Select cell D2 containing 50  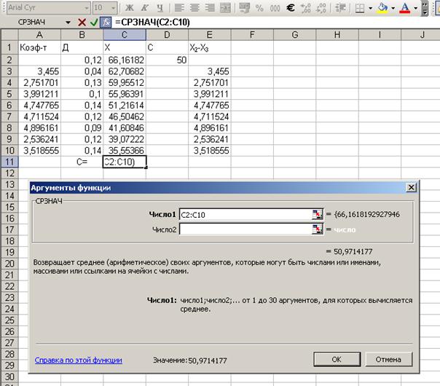[167, 60]
